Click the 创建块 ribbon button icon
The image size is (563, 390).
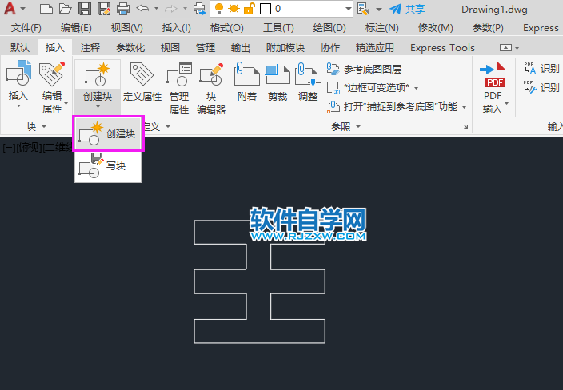tap(98, 74)
